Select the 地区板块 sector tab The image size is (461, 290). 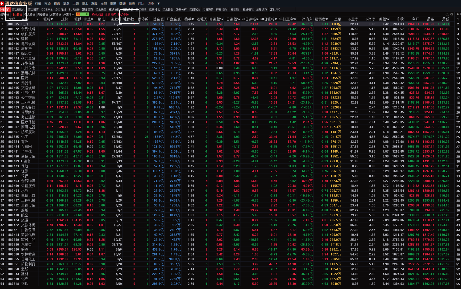(56, 14)
